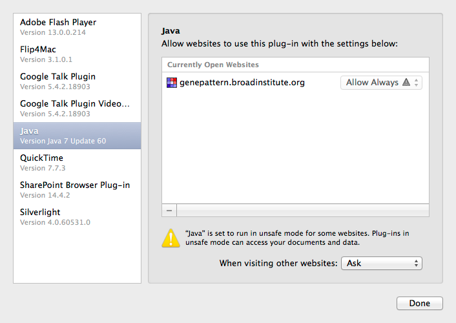Click the genepattern website favicon
456x323 pixels.
click(172, 83)
